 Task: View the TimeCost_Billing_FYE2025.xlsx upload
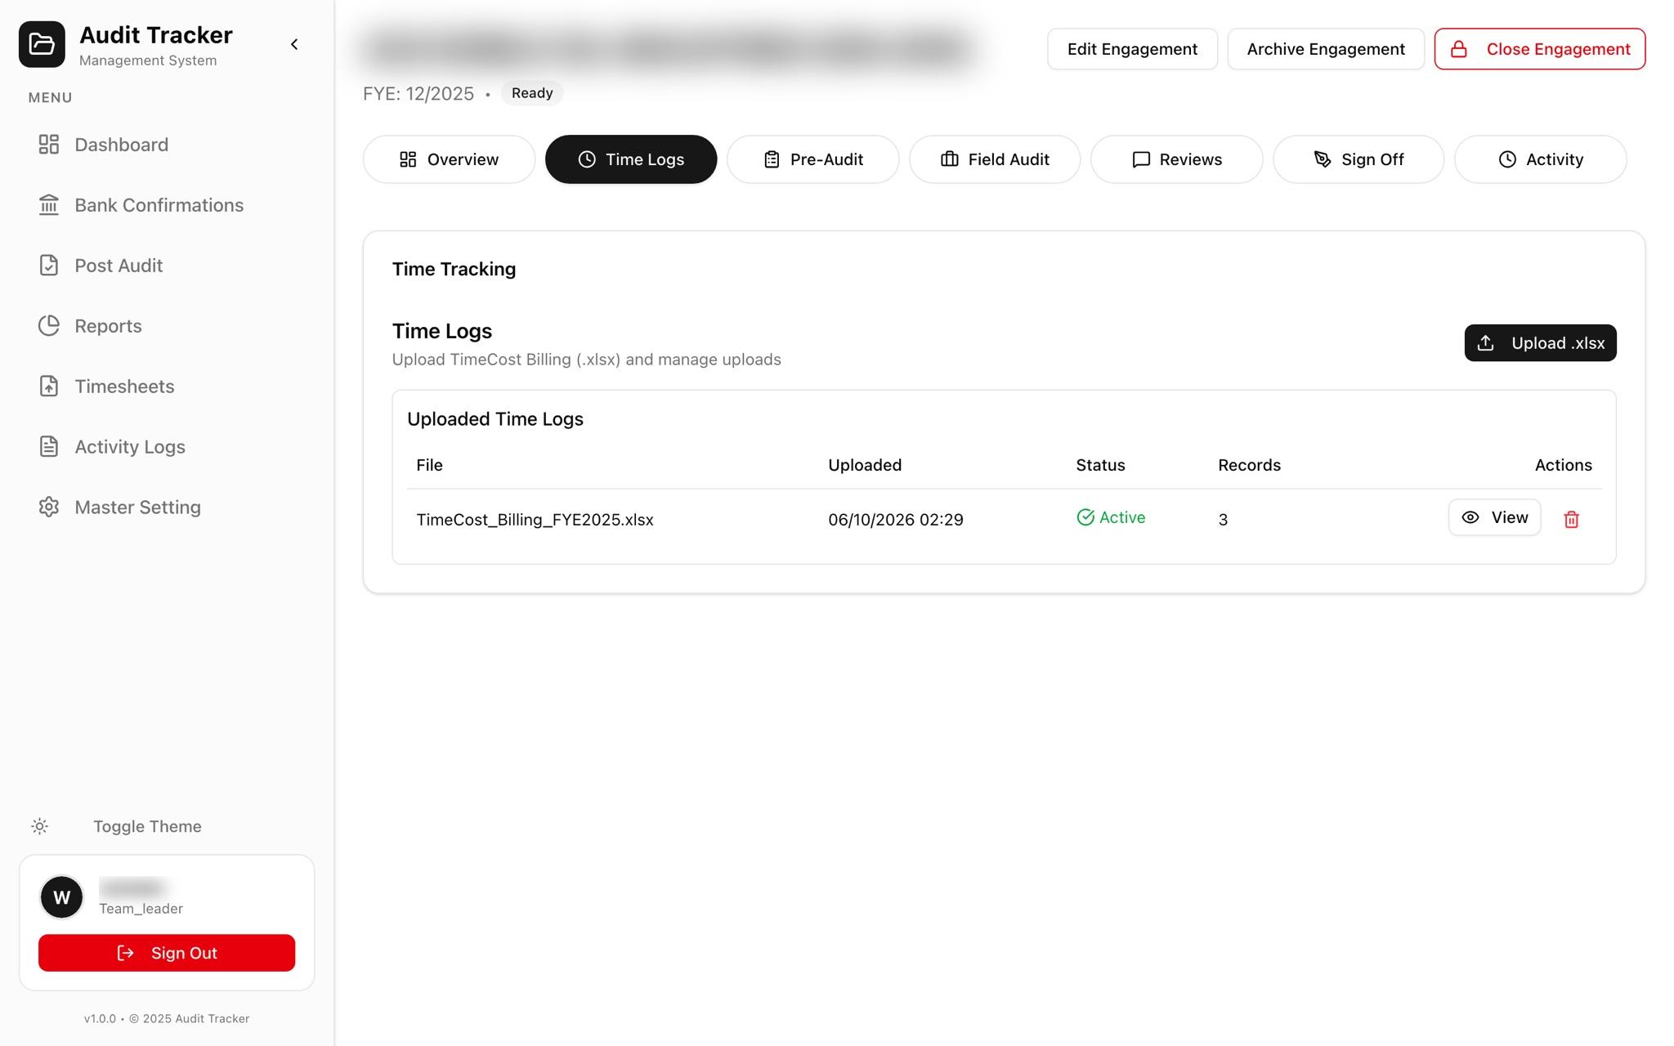pyautogui.click(x=1494, y=517)
